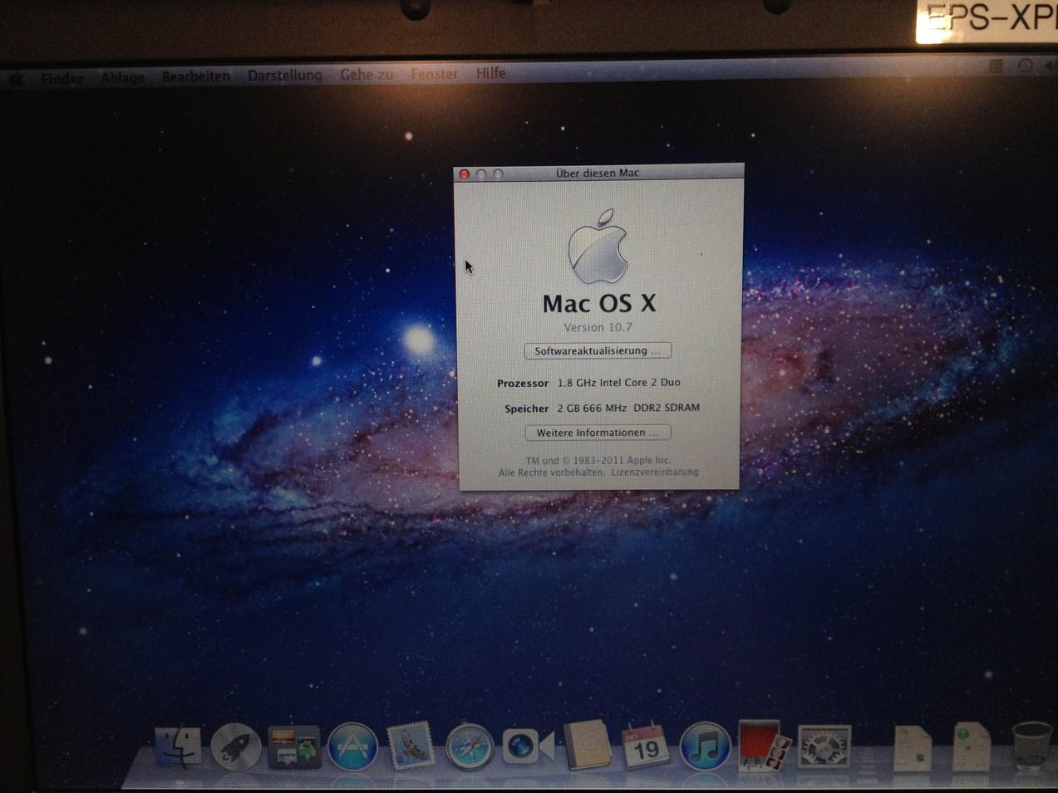The width and height of the screenshot is (1058, 793).
Task: Open the App Store Dock icon
Action: (x=352, y=746)
